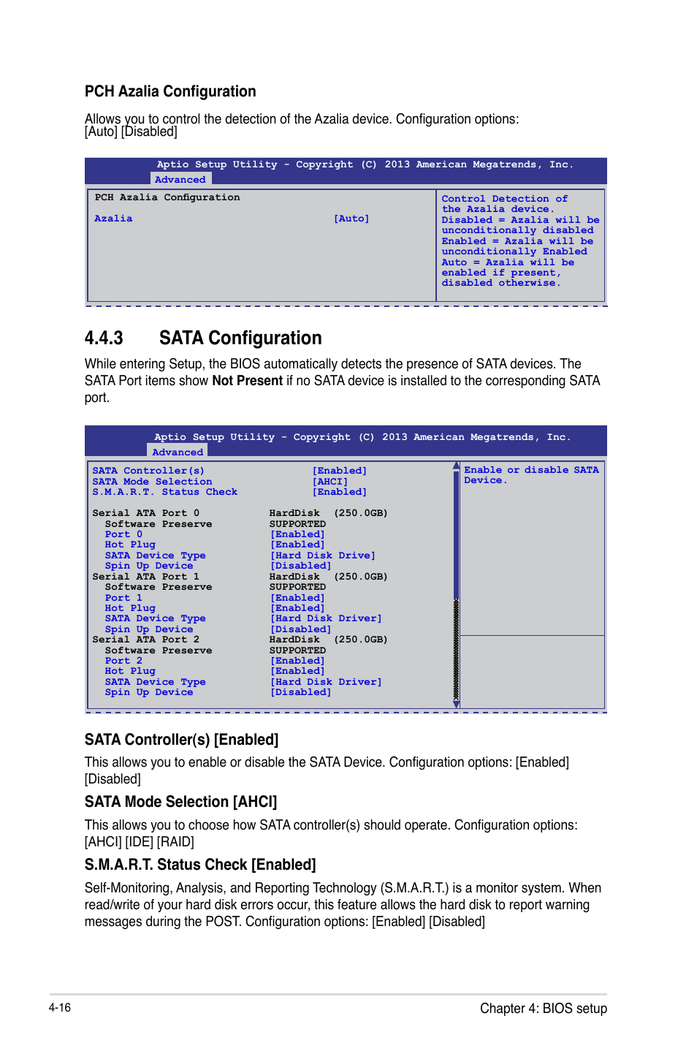Open SATA Device Type value under Serial ATA Port 1
697x1051 pixels.
(326, 618)
